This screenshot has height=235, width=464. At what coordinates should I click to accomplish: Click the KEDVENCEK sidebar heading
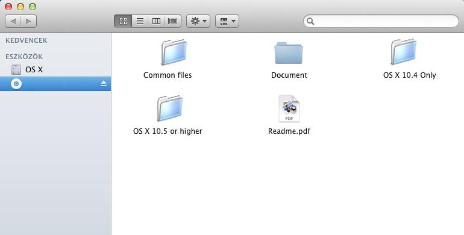27,40
